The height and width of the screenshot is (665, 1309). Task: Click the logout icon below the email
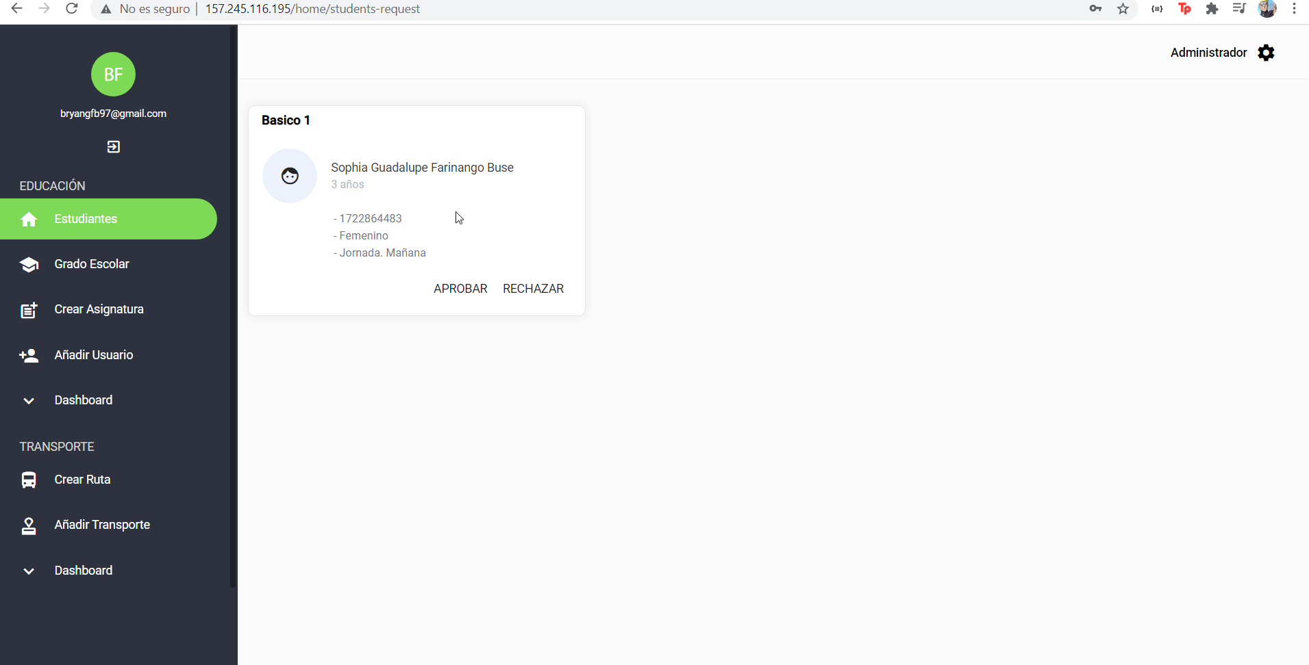(x=114, y=146)
